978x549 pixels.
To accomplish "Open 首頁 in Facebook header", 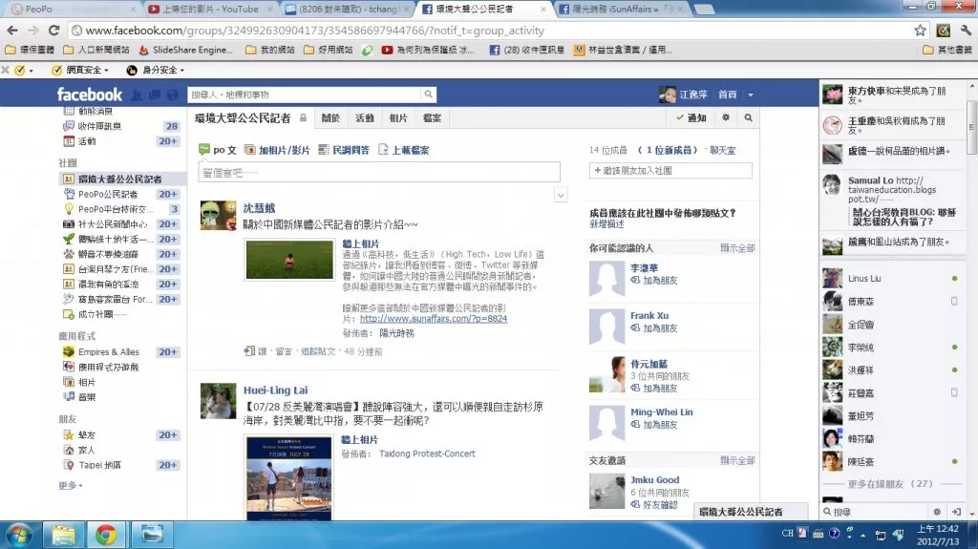I will (727, 95).
